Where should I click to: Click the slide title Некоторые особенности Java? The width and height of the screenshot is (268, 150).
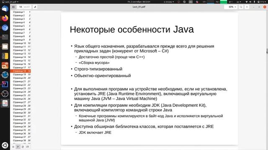point(132,30)
